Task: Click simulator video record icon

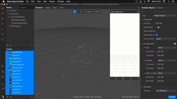Action: (116, 78)
